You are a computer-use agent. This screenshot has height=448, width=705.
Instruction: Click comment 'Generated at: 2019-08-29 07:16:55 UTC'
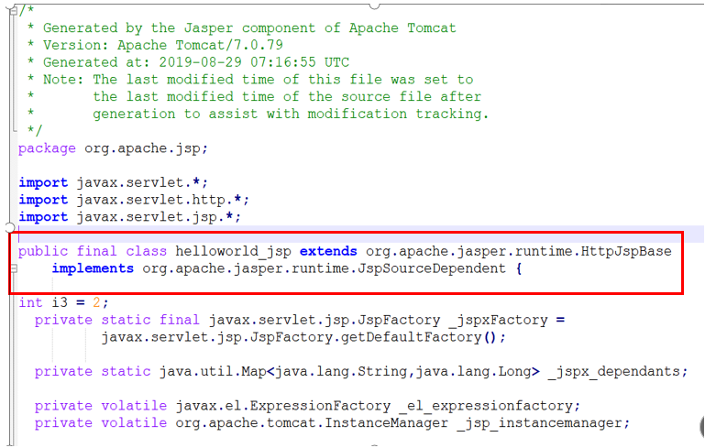click(x=196, y=62)
